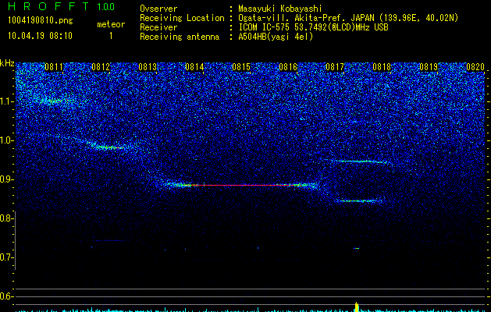Click the ICOM IC-575 receiver text

pos(313,27)
